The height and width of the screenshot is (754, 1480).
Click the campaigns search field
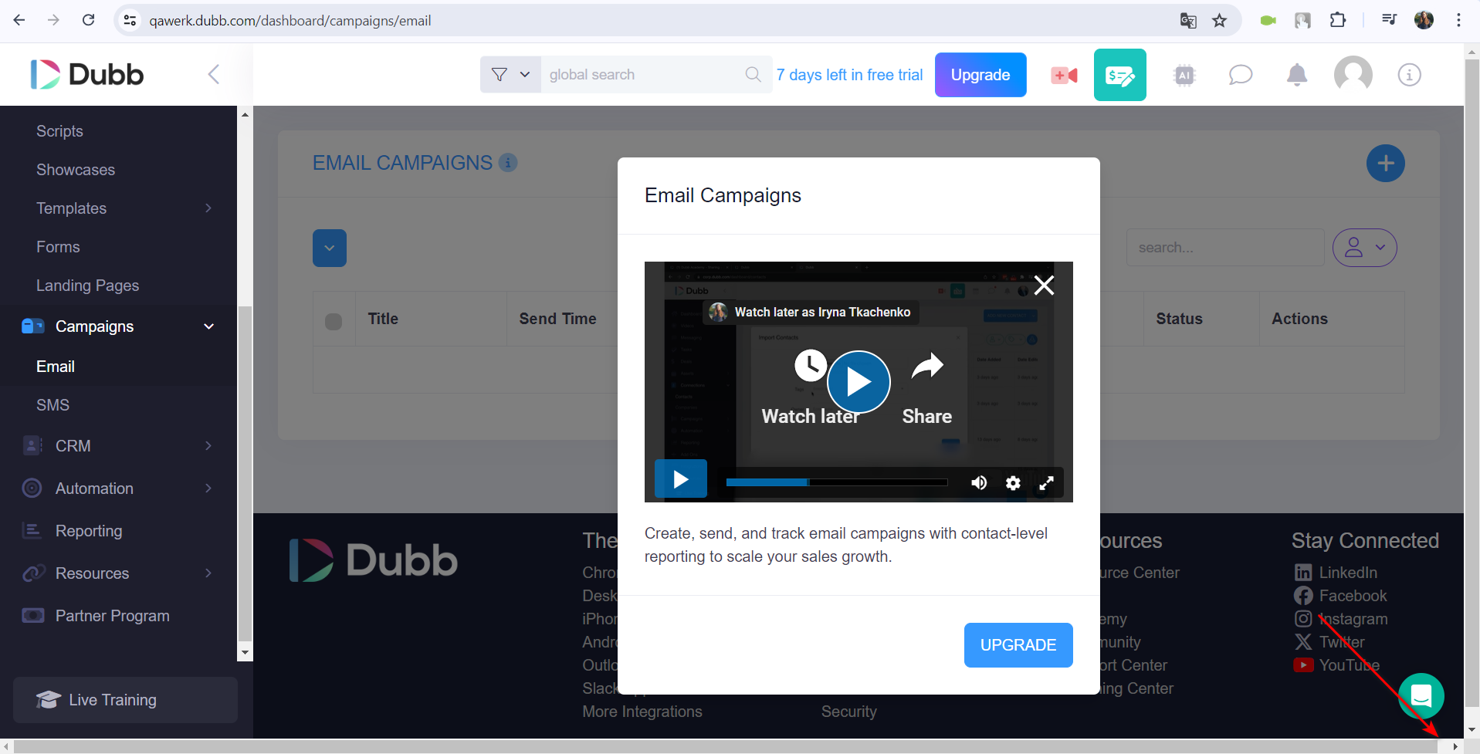pyautogui.click(x=1225, y=248)
